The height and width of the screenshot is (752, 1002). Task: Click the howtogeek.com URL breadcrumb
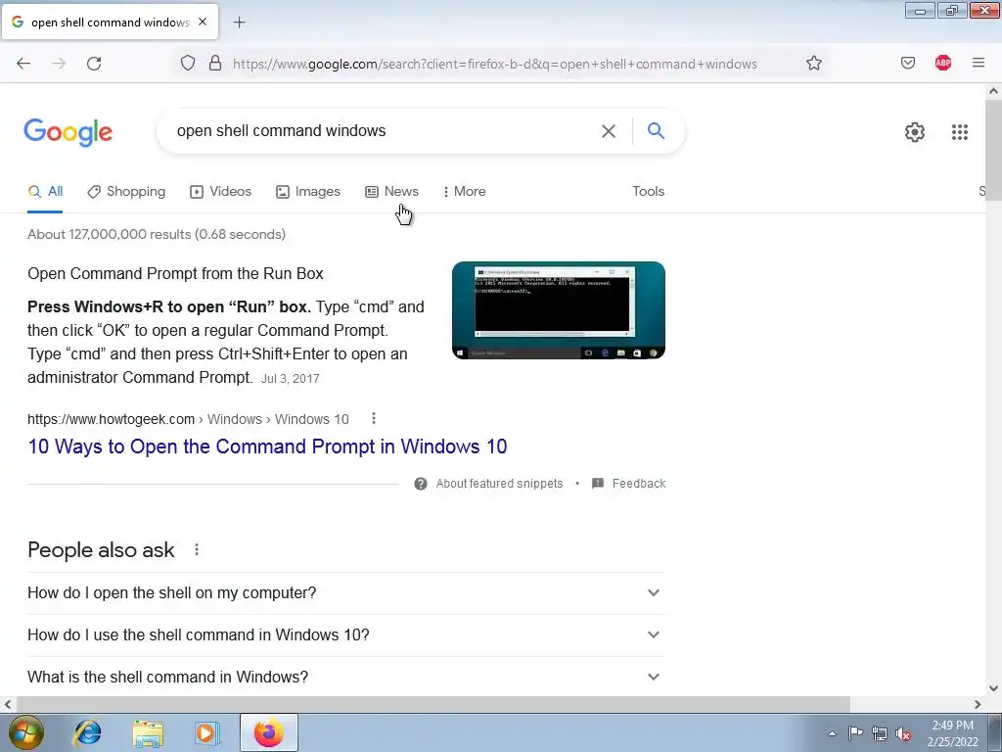click(188, 419)
